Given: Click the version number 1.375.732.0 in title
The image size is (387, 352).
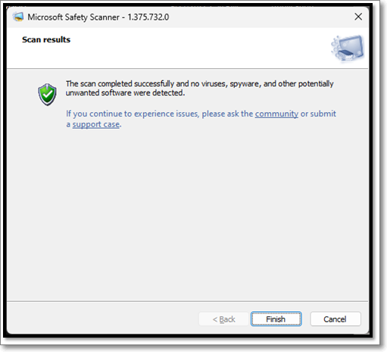Looking at the screenshot, I should click(148, 17).
